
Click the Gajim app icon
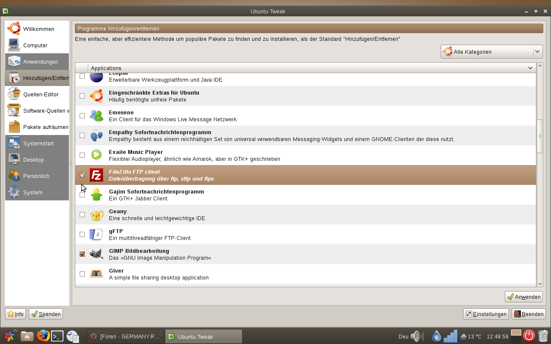tap(96, 195)
